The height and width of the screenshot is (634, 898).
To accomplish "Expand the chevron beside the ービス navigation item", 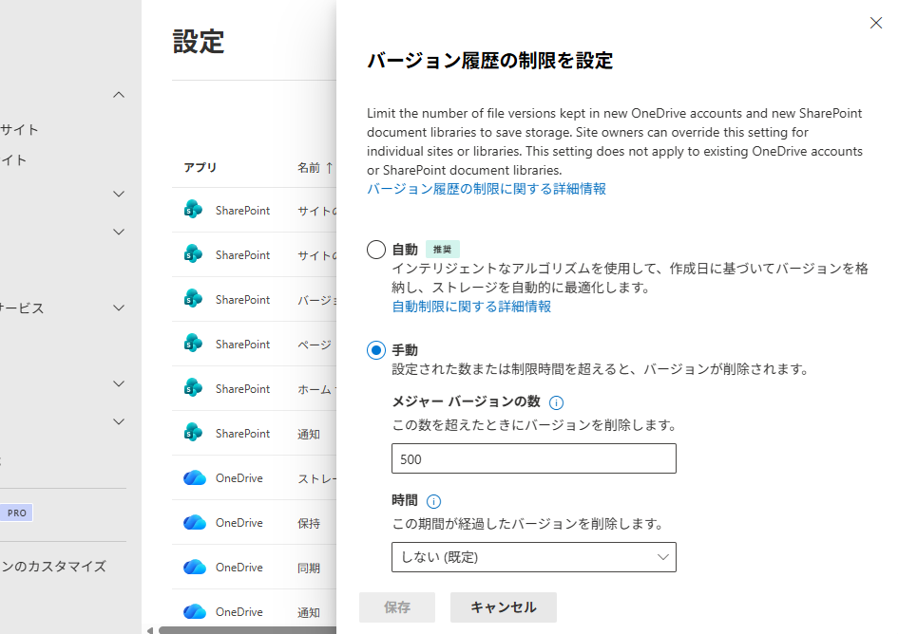I will 119,308.
